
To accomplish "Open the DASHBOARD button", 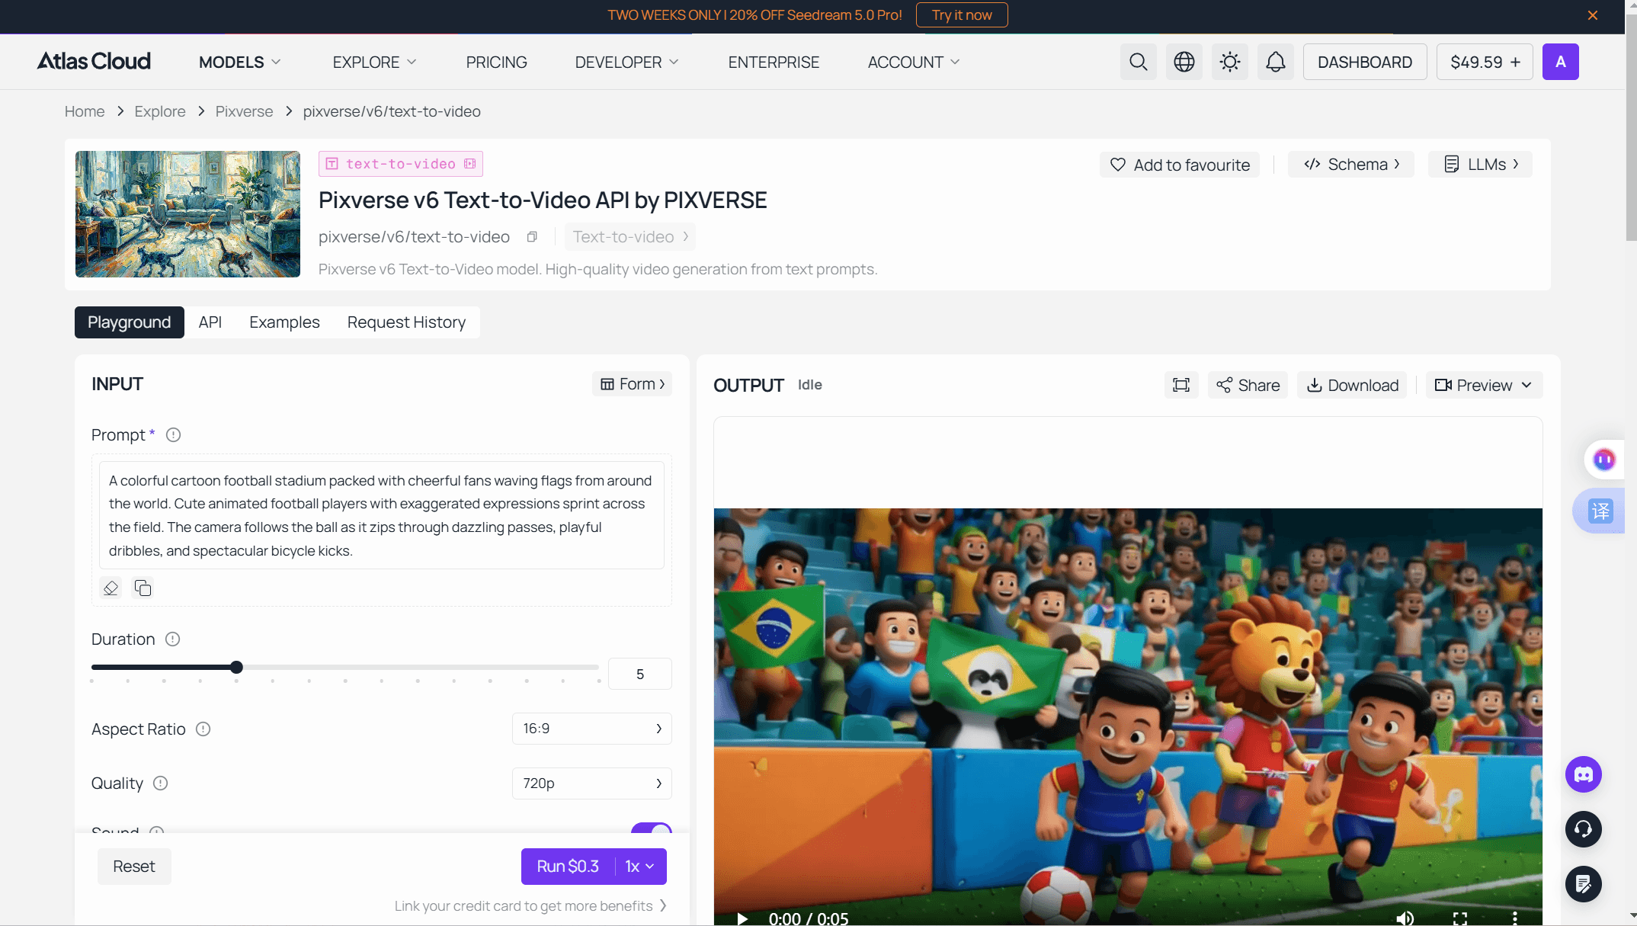I will pyautogui.click(x=1364, y=62).
